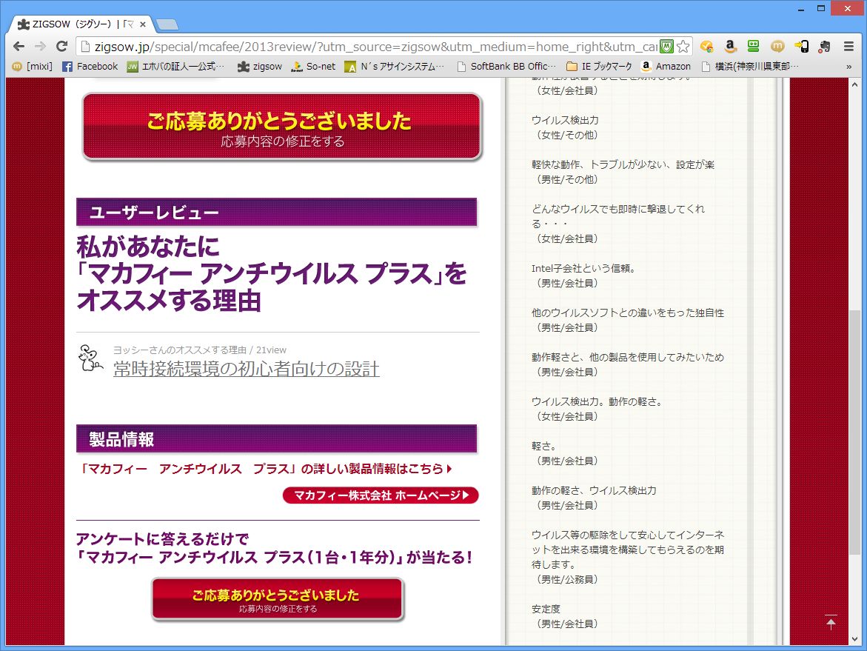This screenshot has width=867, height=651.
Task: Open the Facebook bookmark
Action: pos(90,67)
